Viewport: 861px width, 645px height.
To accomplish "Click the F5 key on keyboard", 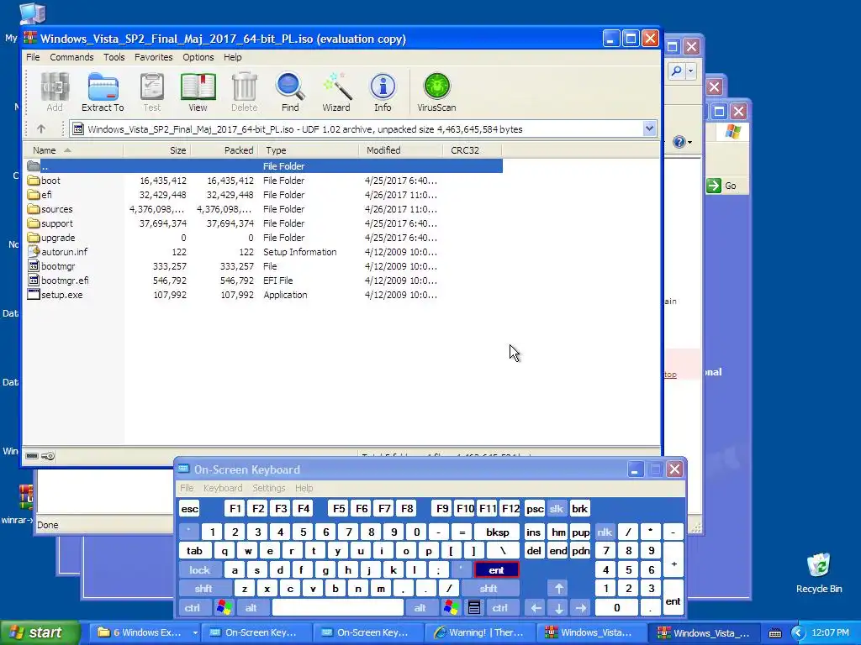I will (339, 508).
